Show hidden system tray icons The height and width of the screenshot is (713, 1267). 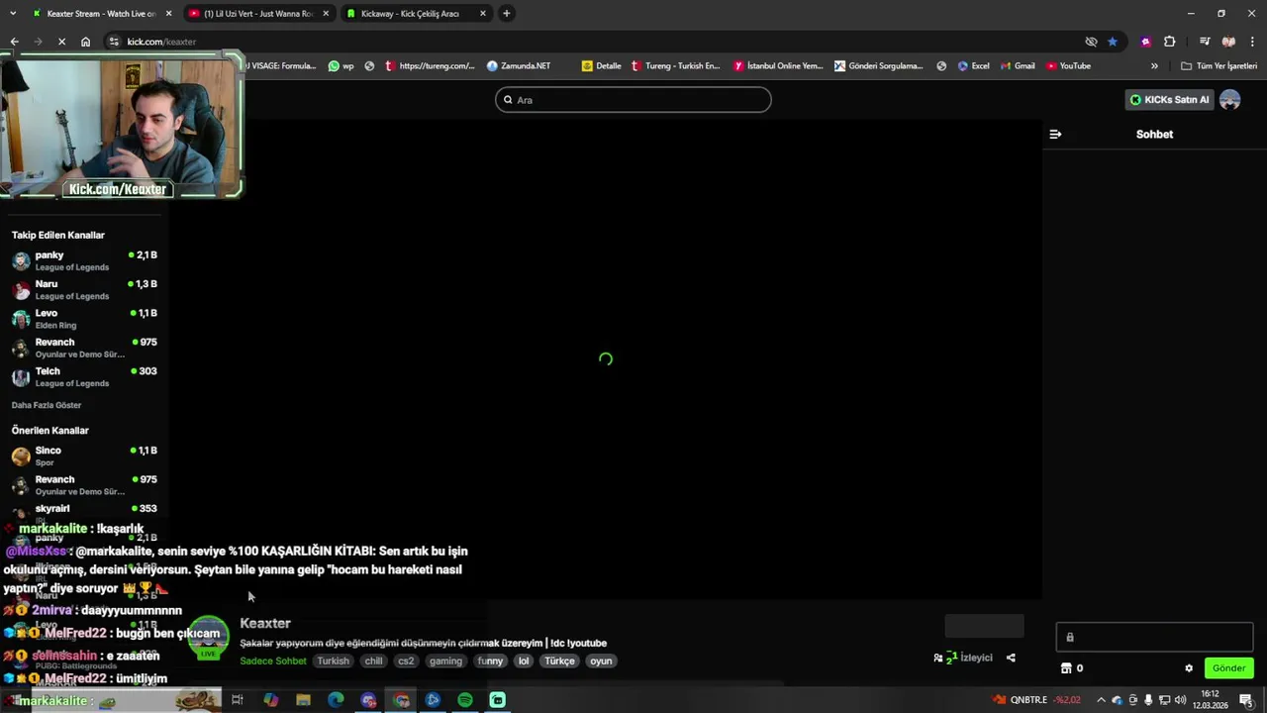tap(1101, 700)
